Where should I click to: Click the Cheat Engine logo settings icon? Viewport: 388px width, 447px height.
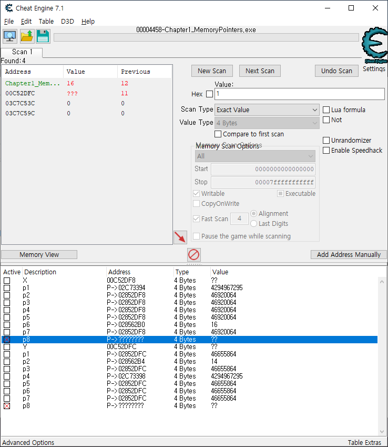click(374, 45)
